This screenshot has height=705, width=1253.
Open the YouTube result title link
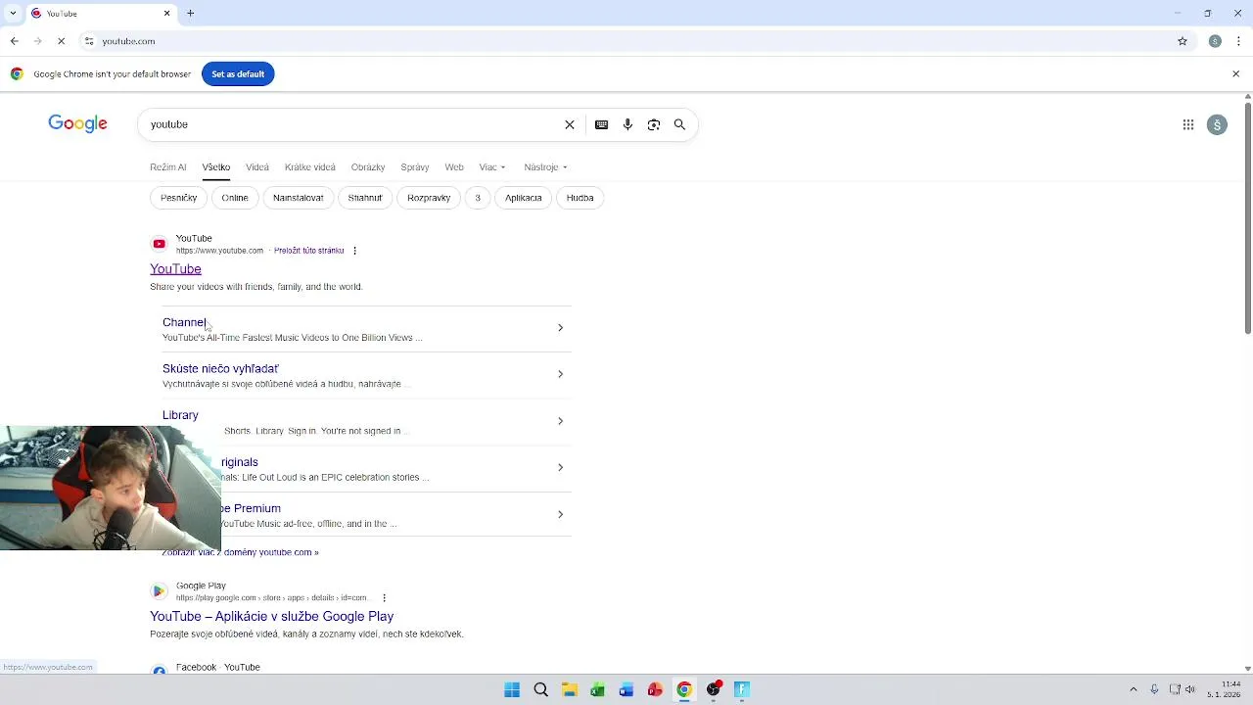tap(175, 269)
